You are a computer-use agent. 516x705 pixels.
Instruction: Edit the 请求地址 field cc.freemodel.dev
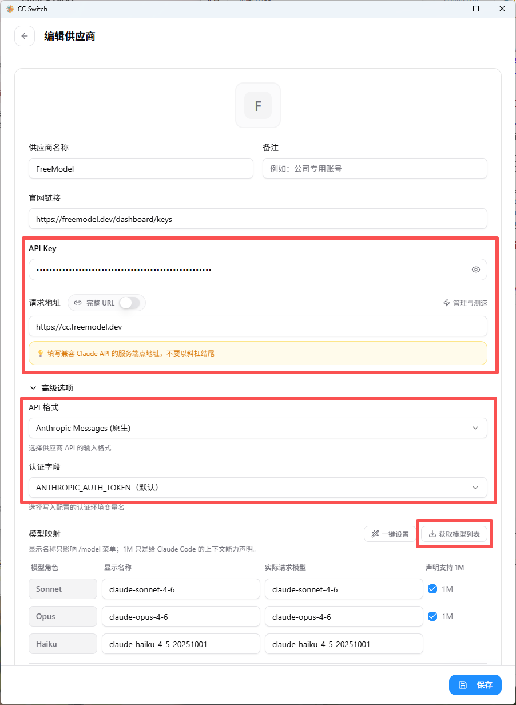pyautogui.click(x=258, y=327)
